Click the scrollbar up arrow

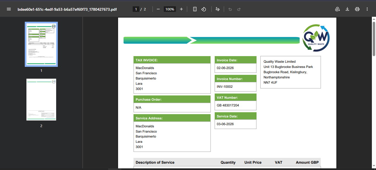(x=374, y=19)
